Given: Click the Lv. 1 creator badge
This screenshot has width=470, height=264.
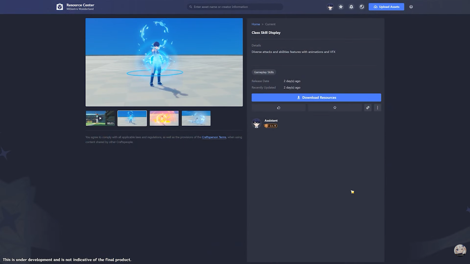Looking at the screenshot, I should pos(271,126).
